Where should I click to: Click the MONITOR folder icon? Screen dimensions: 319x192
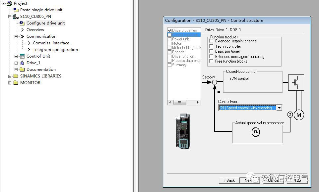[16, 83]
